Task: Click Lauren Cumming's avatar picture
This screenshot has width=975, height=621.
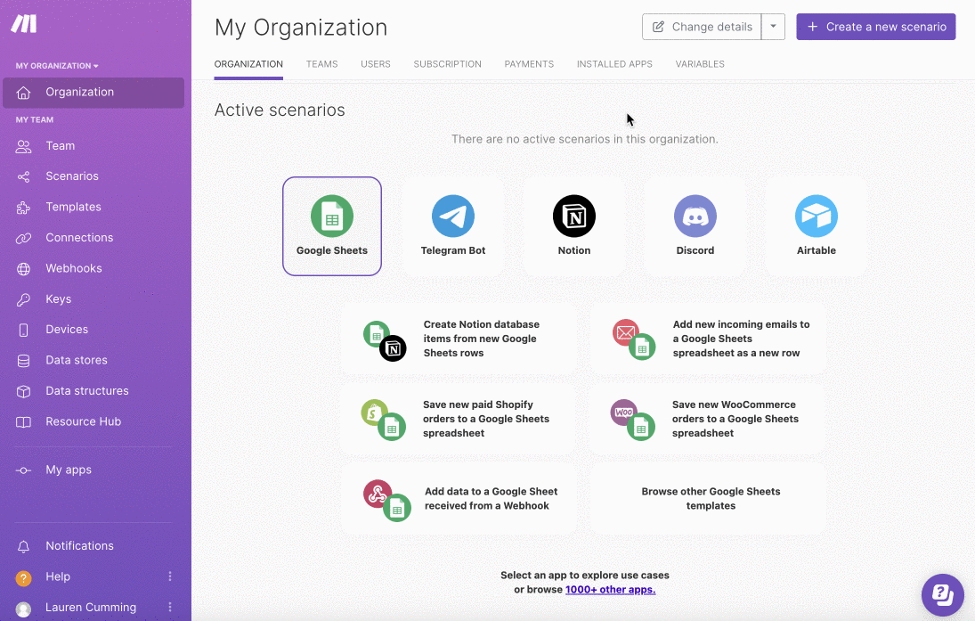Action: [24, 609]
